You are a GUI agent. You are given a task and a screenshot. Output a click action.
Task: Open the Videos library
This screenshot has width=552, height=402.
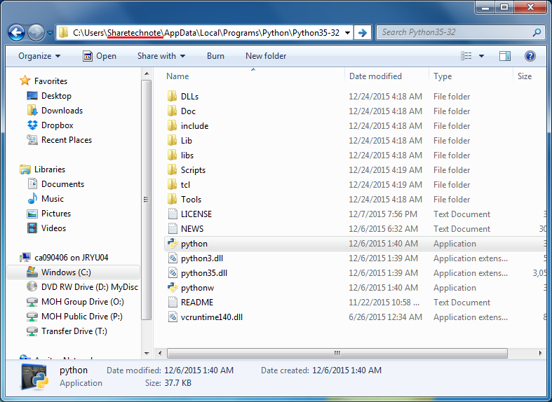46,228
